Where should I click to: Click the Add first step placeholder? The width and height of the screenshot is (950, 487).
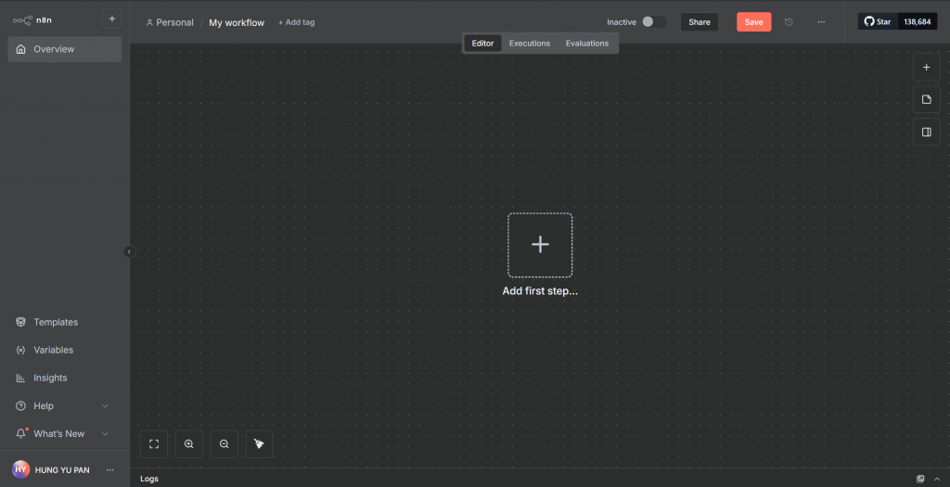point(540,245)
